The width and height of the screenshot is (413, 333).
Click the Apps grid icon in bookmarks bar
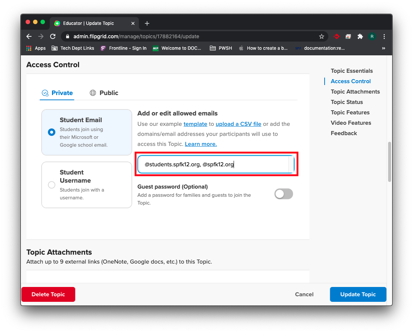click(29, 48)
